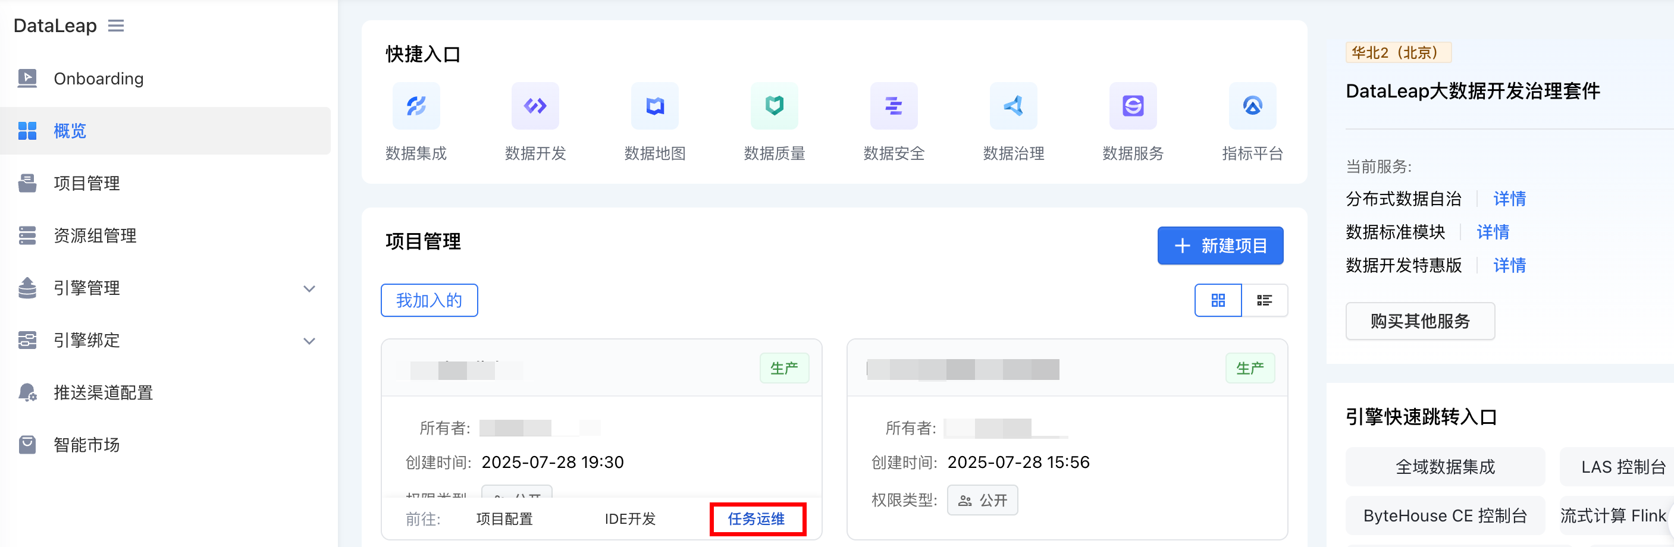Go to 项目管理 in sidebar
Image resolution: width=1674 pixels, height=547 pixels.
[166, 183]
